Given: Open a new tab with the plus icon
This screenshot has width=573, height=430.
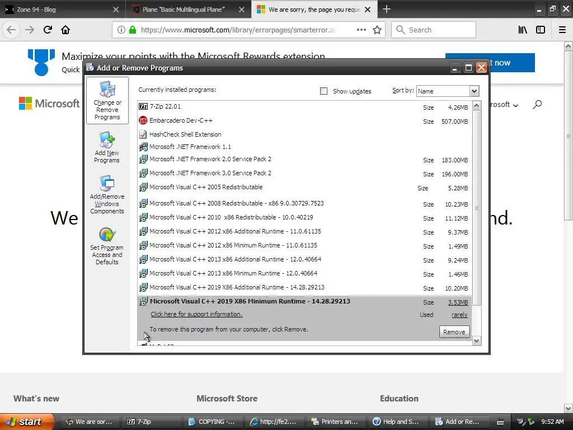Looking at the screenshot, I should pyautogui.click(x=387, y=9).
